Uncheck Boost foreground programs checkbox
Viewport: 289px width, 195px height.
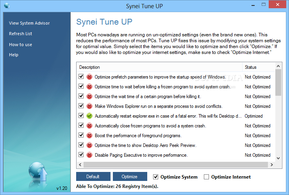pos(81,135)
